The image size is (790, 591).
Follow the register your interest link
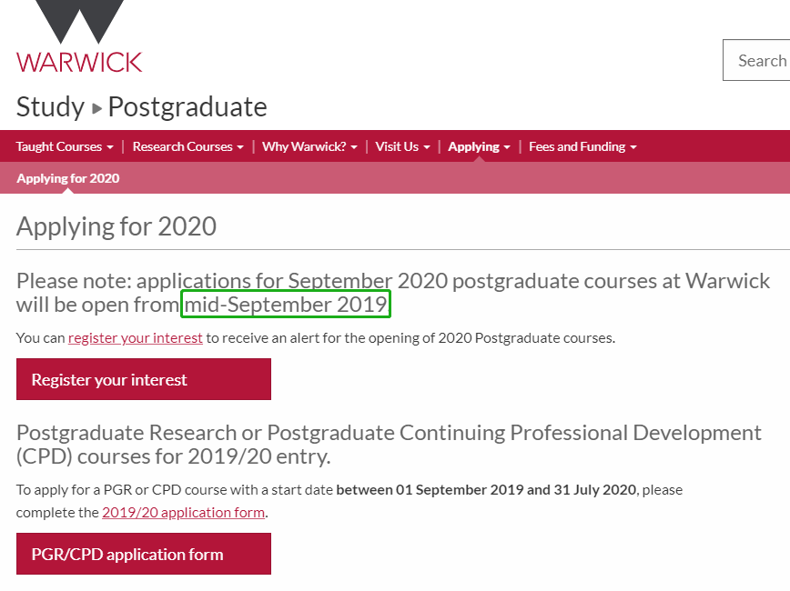136,338
